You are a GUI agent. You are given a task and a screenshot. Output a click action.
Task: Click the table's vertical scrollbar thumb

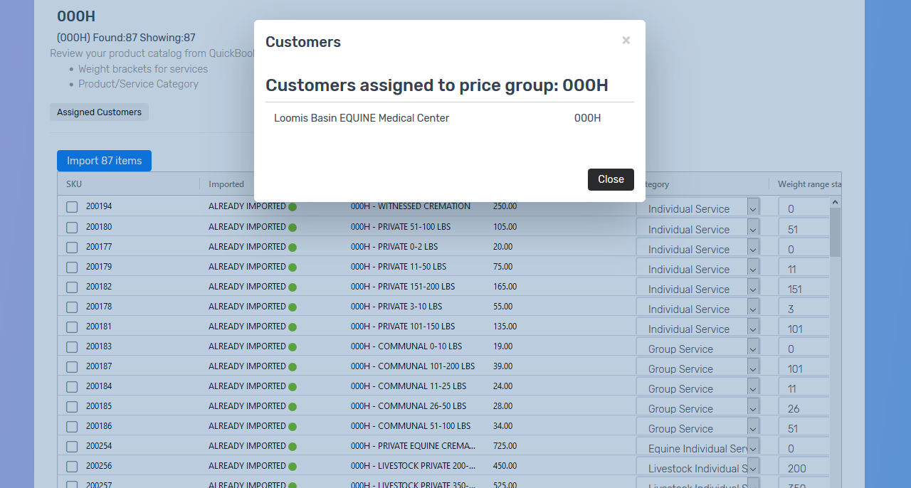click(x=835, y=231)
